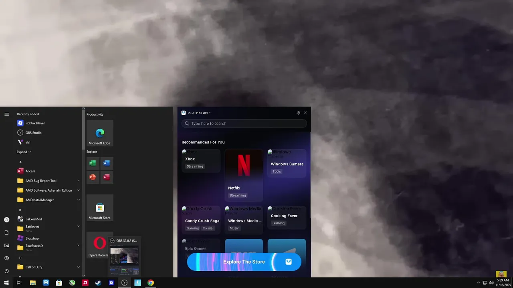Viewport: 513px width, 288px height.
Task: Click the light-blue F icon on taskbar
Action: (137, 283)
